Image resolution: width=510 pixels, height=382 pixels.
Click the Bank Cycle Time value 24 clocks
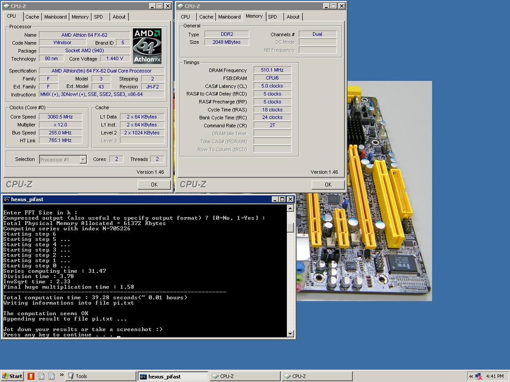272,117
